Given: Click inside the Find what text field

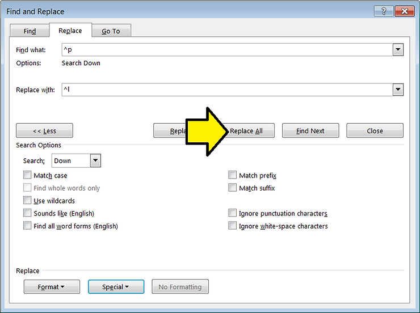Looking at the screenshot, I should tap(227, 50).
